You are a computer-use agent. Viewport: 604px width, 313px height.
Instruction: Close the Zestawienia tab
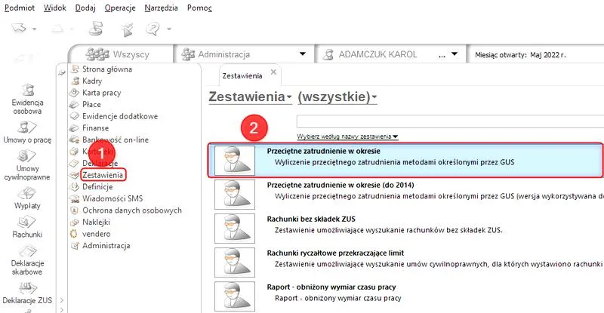(273, 72)
